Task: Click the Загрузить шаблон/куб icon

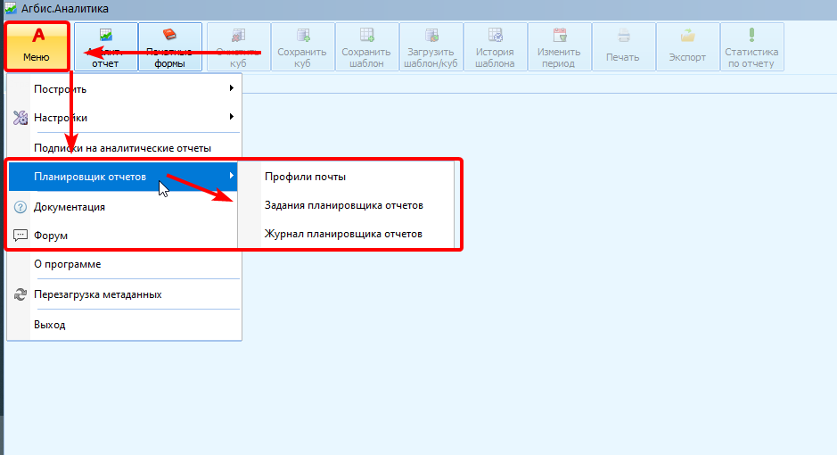Action: coord(431,36)
